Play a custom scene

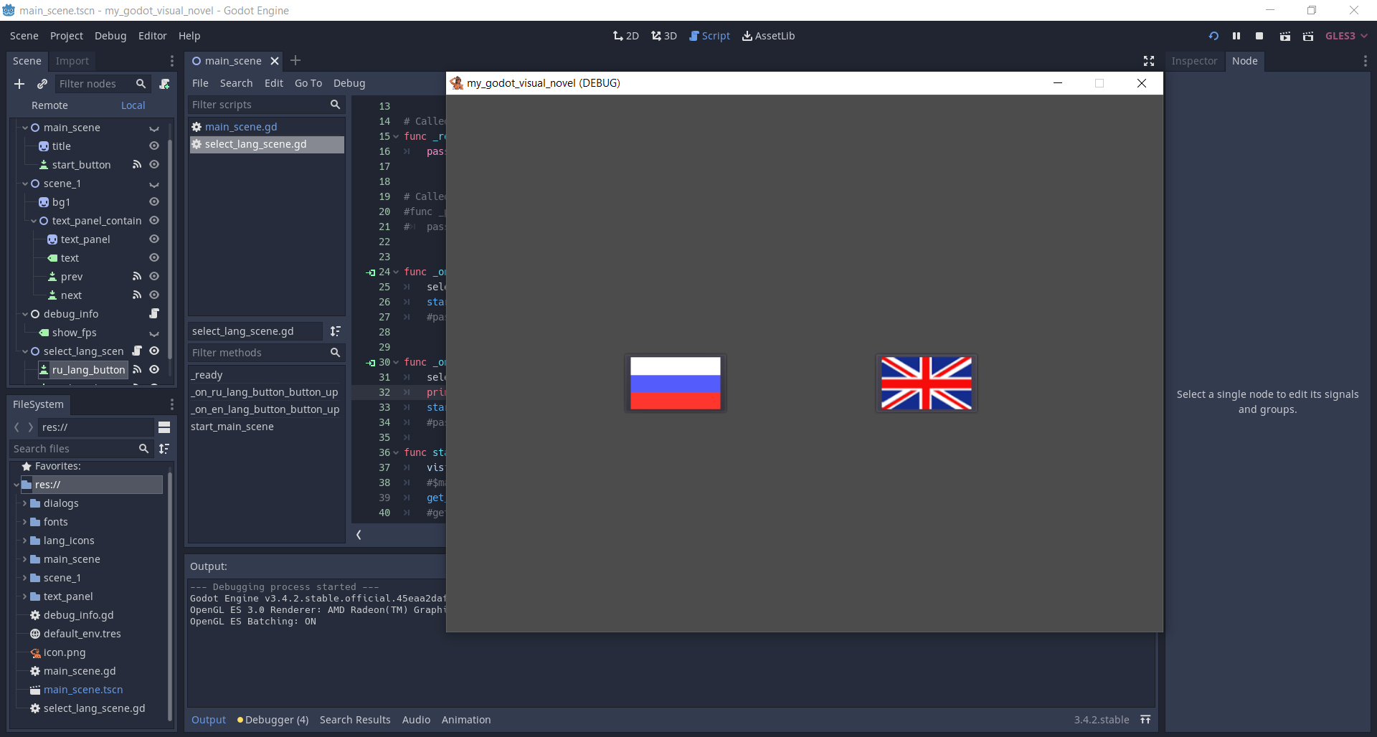point(1308,36)
